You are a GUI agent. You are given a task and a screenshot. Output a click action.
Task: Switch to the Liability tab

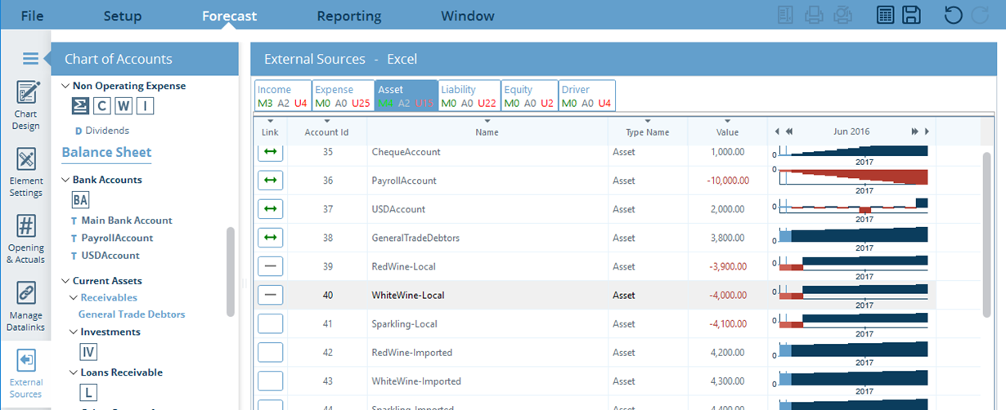[469, 96]
